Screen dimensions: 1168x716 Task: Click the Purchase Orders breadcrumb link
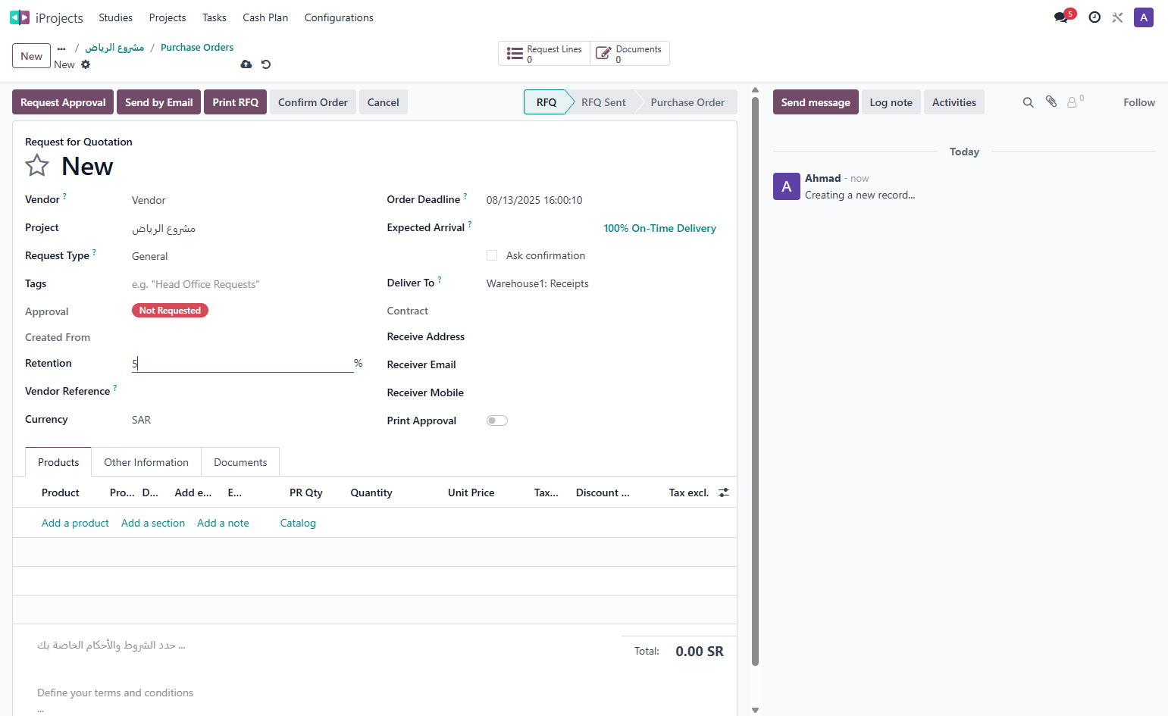tap(197, 47)
